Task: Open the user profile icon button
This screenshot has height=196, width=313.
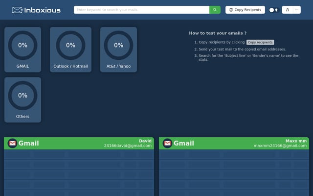Action: coord(288,10)
